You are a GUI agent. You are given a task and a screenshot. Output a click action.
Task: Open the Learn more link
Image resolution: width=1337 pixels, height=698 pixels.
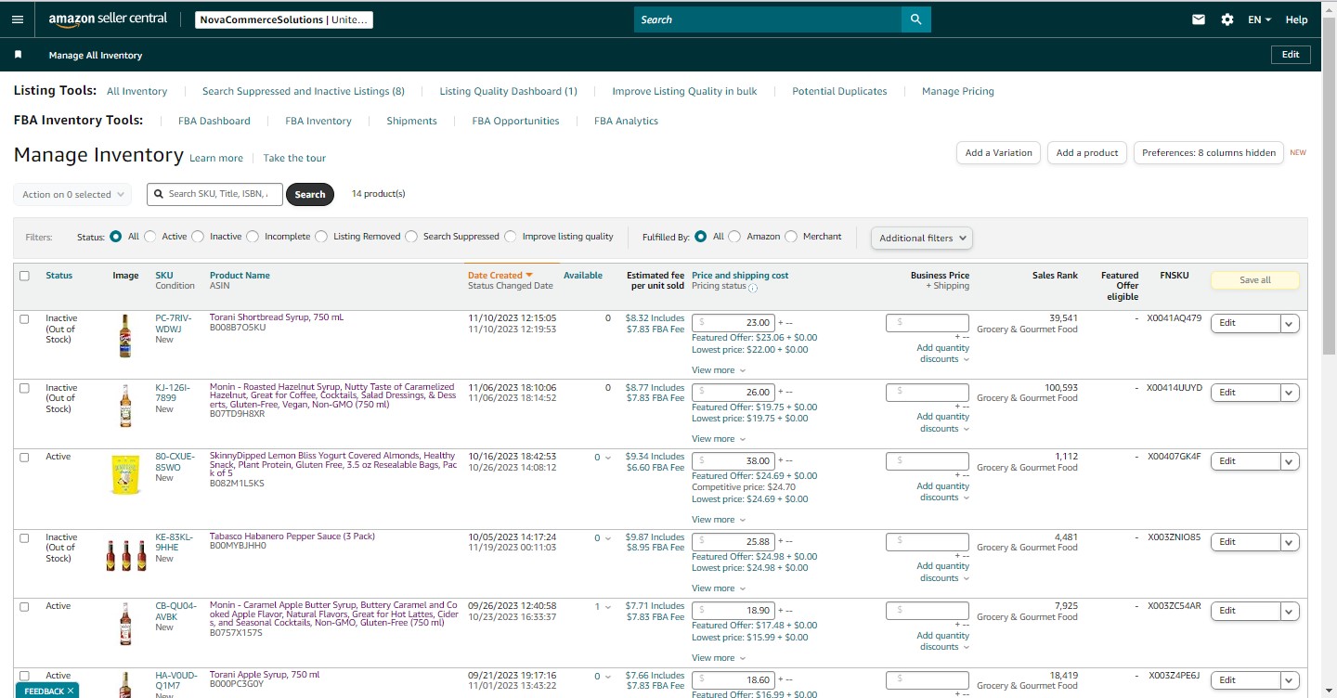(216, 158)
